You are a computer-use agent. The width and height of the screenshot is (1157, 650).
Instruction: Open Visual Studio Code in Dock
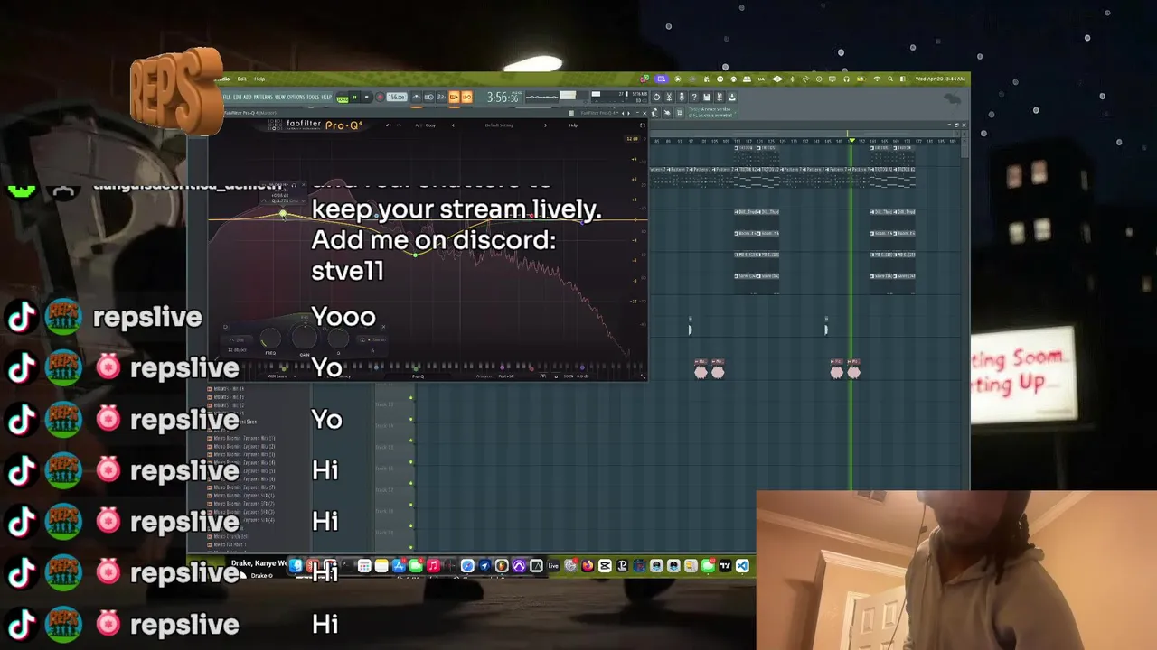pyautogui.click(x=743, y=566)
